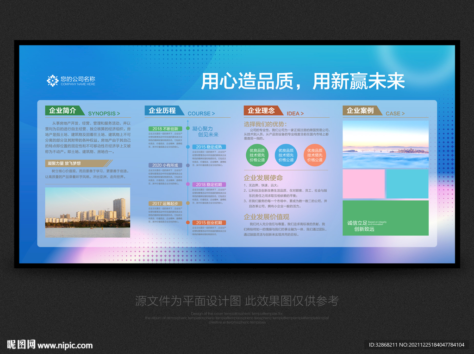Click the 凝聚力量 放飞梦想 banner

pos(79,164)
